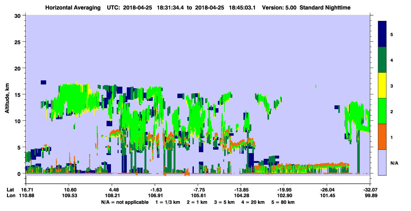Click the latitude value -26.04
Screen dimensions: 411x211
pyautogui.click(x=327, y=189)
